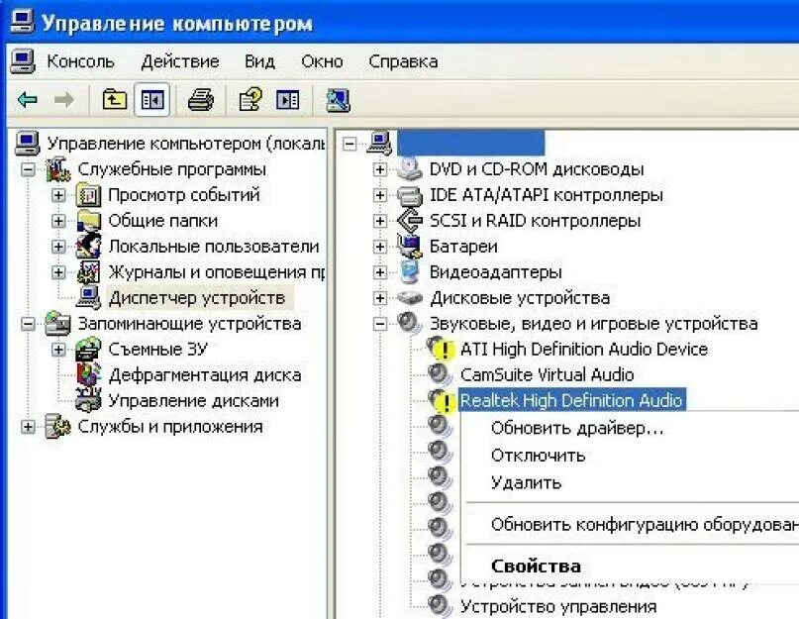Expand the Видеоадаптеры node

click(379, 271)
